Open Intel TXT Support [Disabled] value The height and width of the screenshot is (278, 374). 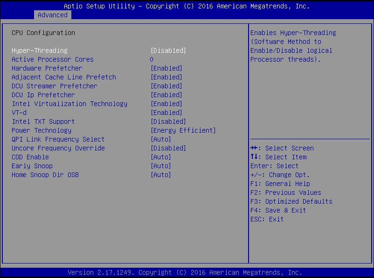tap(168, 121)
